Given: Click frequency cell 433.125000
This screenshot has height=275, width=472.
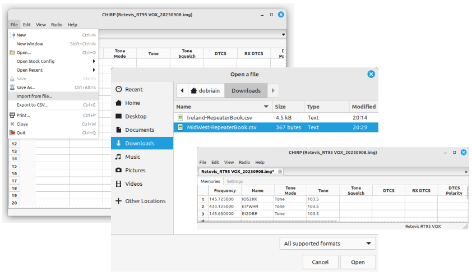Looking at the screenshot, I should pyautogui.click(x=225, y=207).
